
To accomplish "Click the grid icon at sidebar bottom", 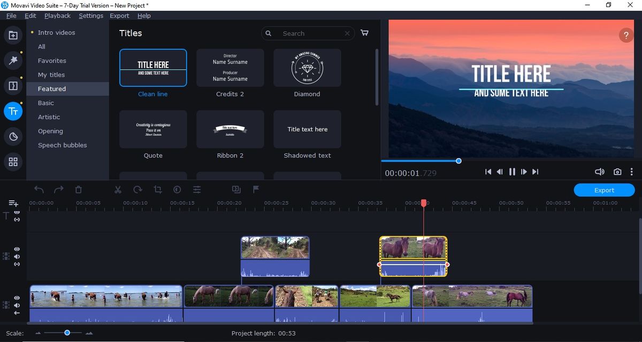I will coord(13,161).
